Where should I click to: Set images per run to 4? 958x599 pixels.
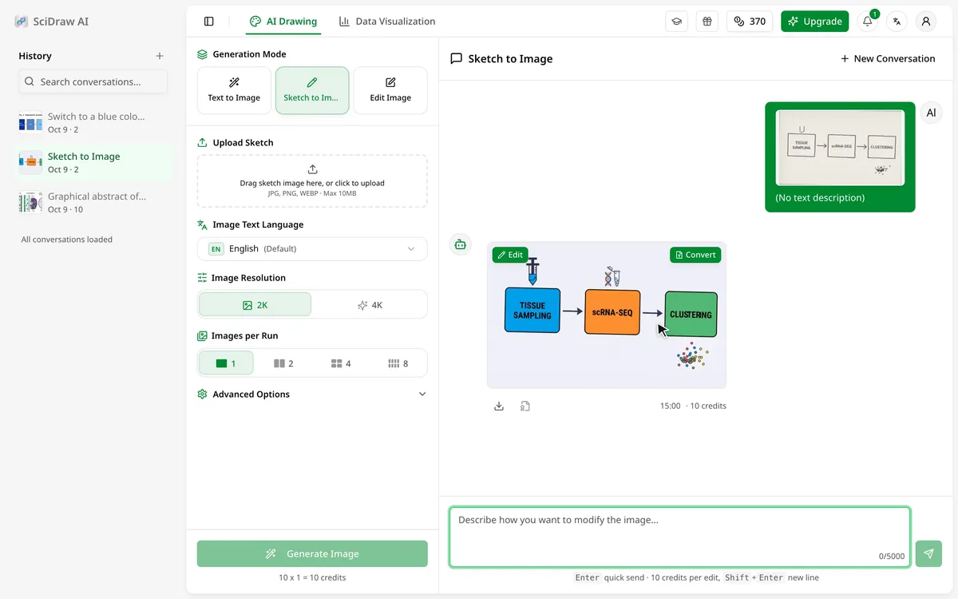[x=341, y=363]
